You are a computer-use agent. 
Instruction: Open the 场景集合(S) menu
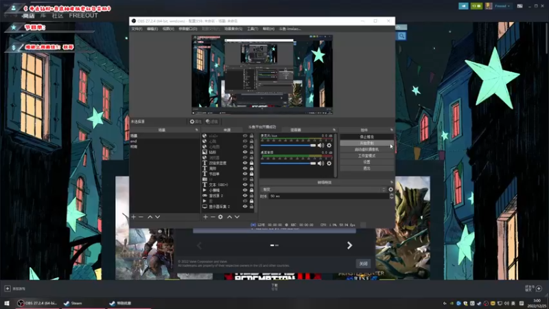coord(233,29)
